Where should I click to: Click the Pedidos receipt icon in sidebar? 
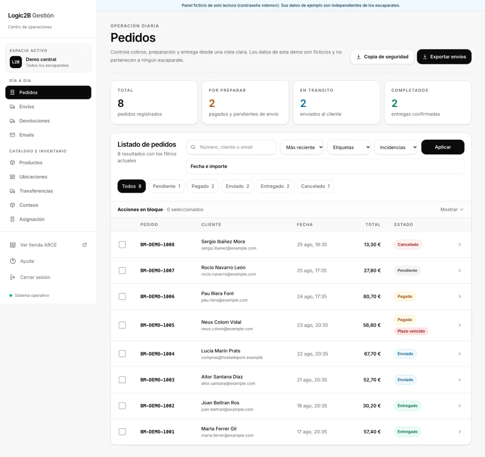pos(12,92)
